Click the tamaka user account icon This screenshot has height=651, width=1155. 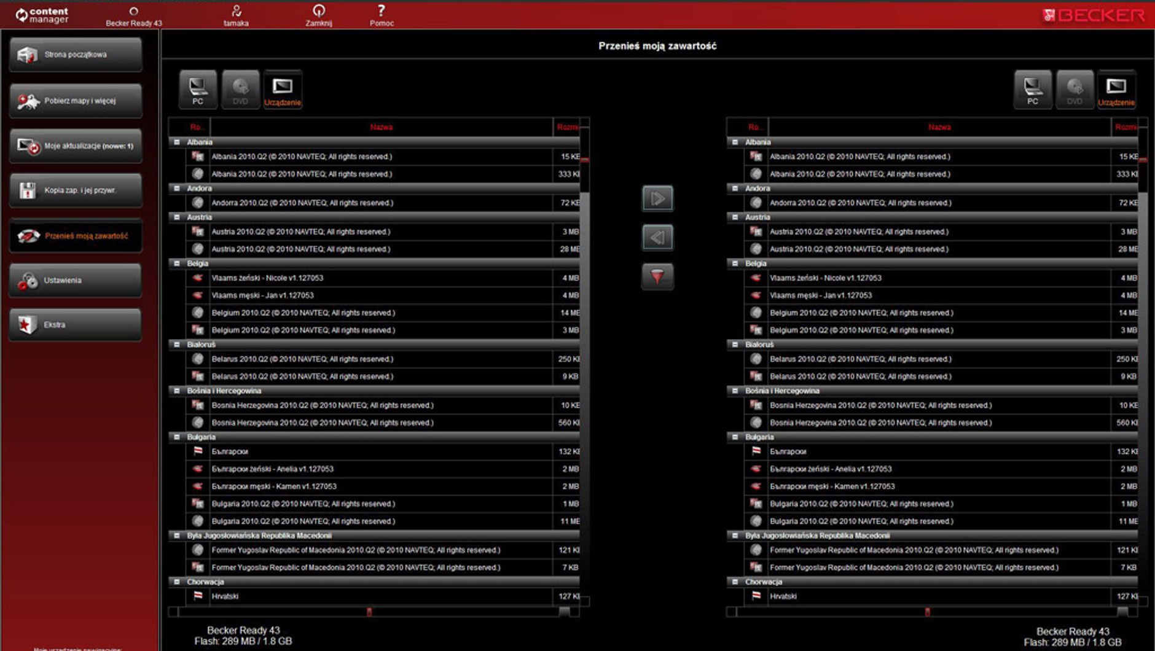tap(236, 15)
